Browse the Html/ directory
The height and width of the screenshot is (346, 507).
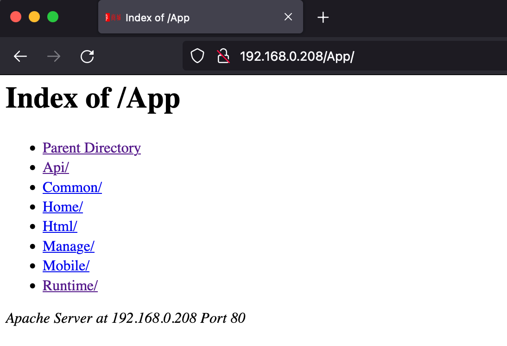[x=60, y=226]
